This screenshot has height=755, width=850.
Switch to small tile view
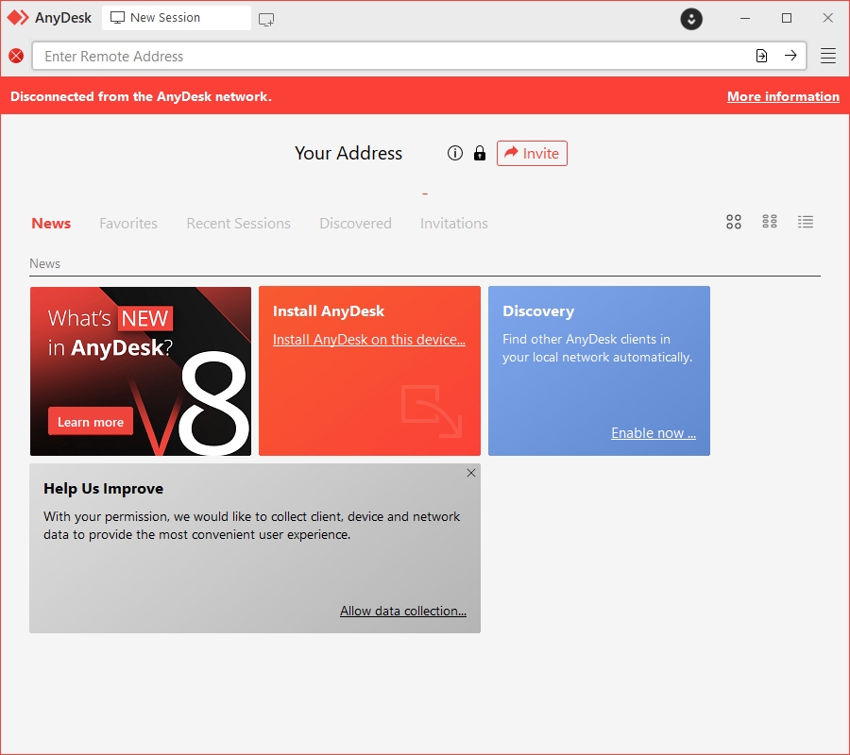tap(770, 222)
